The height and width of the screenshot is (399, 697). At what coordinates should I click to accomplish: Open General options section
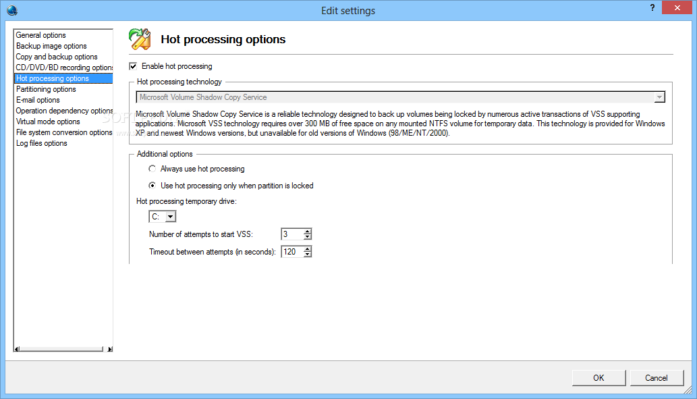(x=41, y=35)
